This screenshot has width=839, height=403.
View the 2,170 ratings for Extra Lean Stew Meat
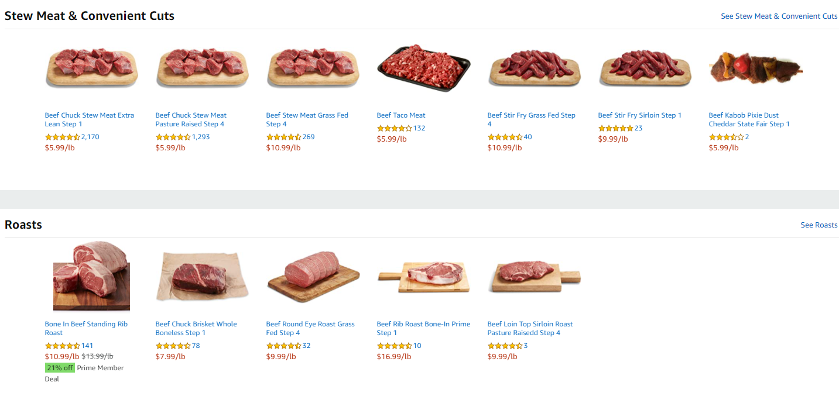coord(90,137)
